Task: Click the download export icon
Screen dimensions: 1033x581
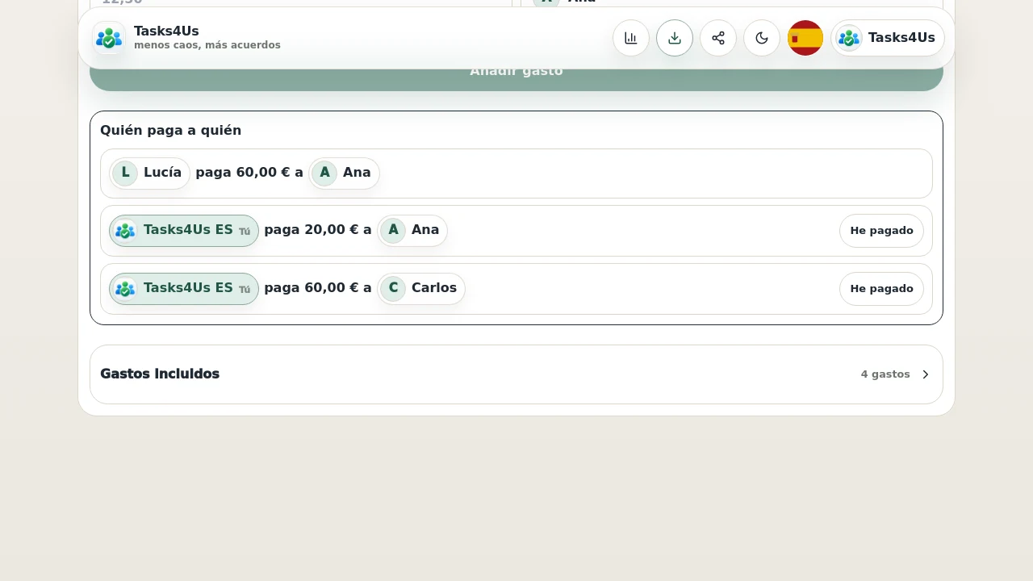Action: [675, 38]
